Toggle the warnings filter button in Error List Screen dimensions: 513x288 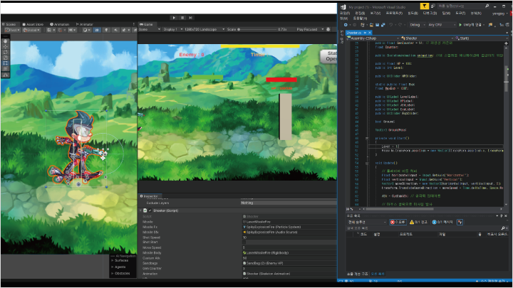418,222
